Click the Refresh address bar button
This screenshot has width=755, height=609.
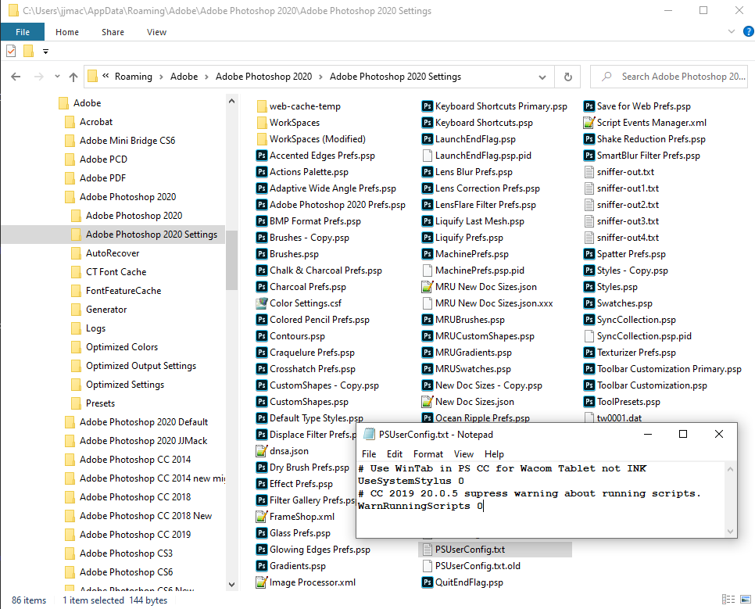(567, 77)
